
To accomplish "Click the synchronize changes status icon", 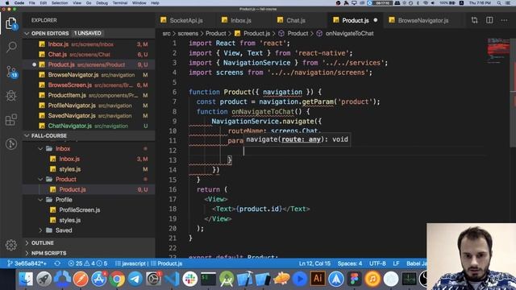I will (x=57, y=263).
